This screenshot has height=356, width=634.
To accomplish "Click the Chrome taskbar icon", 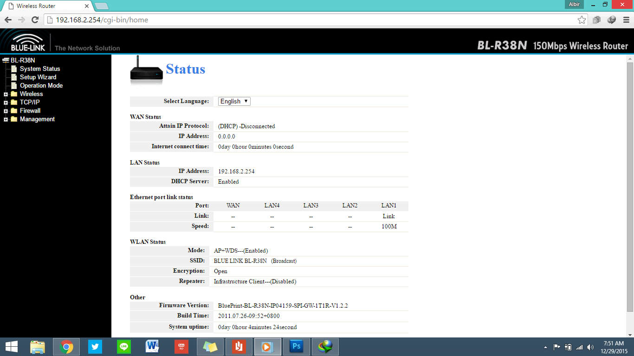I will point(66,347).
